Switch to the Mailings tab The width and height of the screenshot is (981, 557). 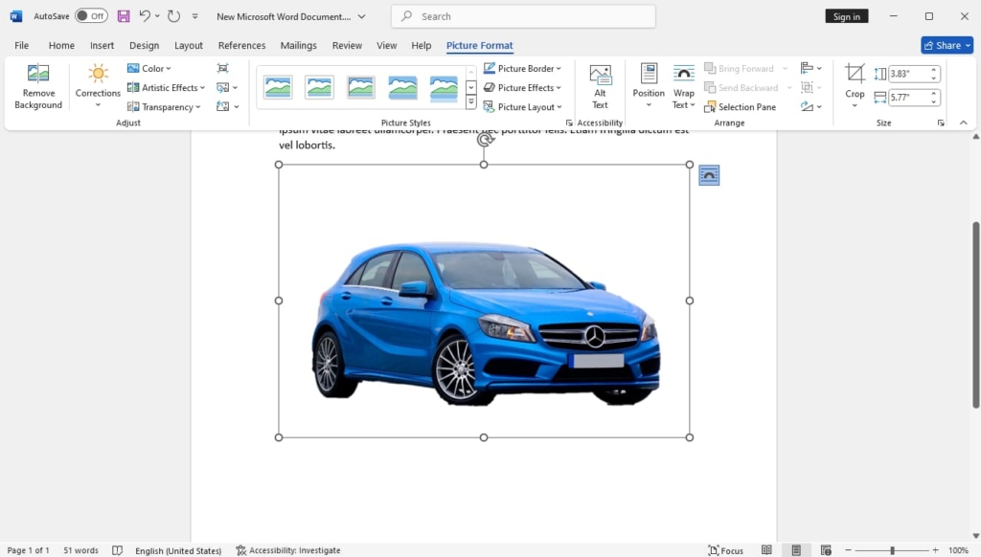point(299,45)
